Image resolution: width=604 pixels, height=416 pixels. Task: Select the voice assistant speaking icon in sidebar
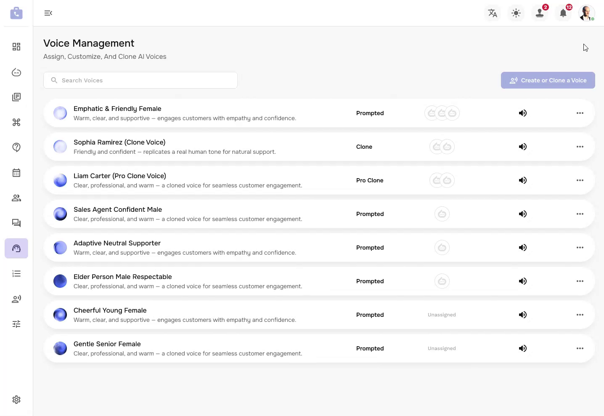[x=16, y=299]
